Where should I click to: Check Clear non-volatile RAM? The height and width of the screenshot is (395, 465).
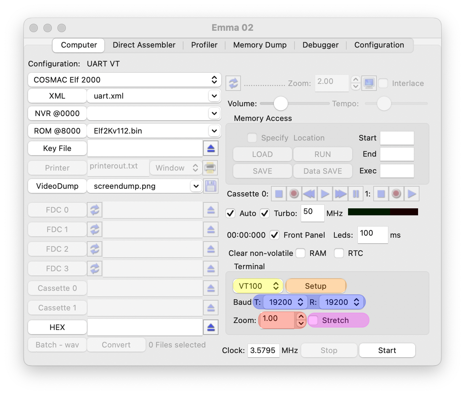coord(300,253)
